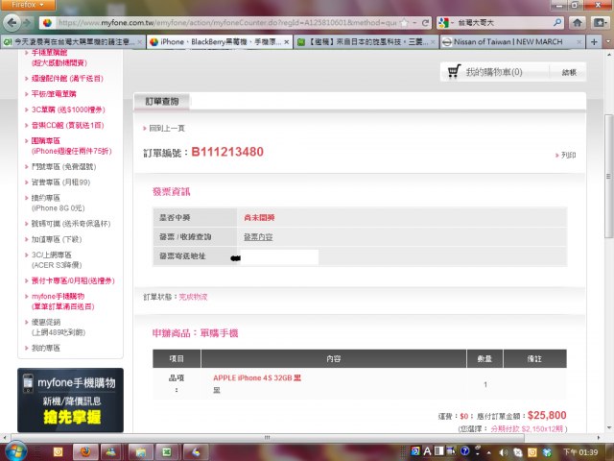Screen dimensions: 614x461
Task: Open Windows Explorer folder on taskbar
Action: coord(140,452)
